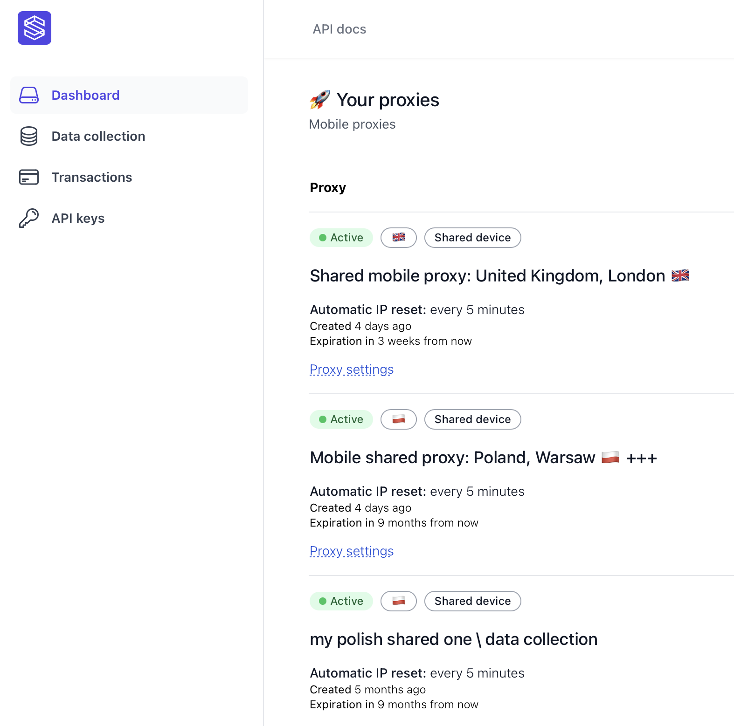Image resolution: width=734 pixels, height=726 pixels.
Task: Open Proxy settings for the Warsaw proxy
Action: point(352,551)
